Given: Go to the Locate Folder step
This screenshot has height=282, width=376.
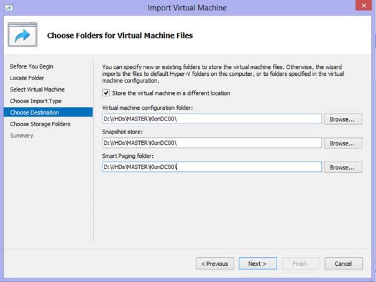Looking at the screenshot, I should (x=27, y=78).
